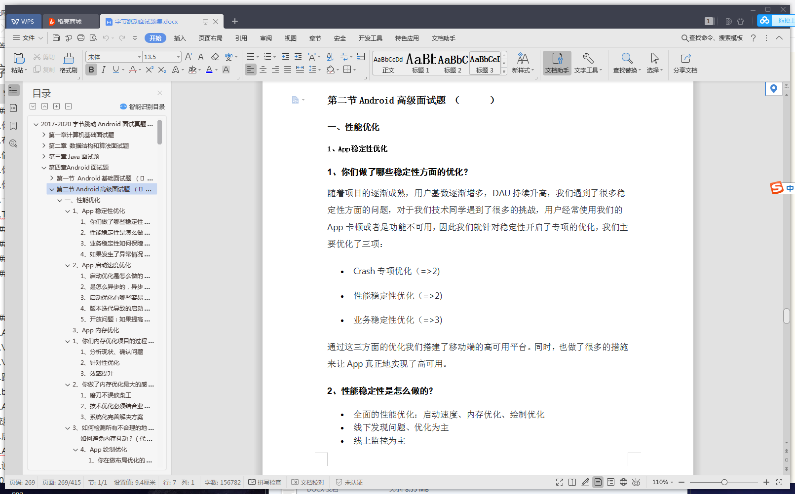Viewport: 795px width, 494px height.
Task: Open the New Style (新样式) tool
Action: click(523, 63)
